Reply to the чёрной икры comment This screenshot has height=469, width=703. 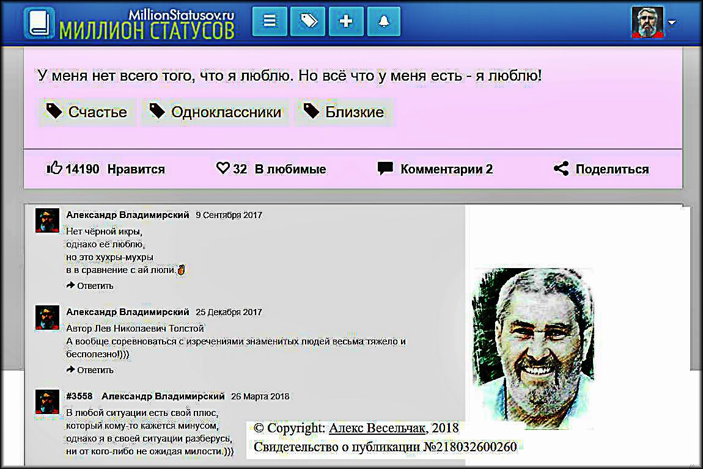pyautogui.click(x=90, y=286)
